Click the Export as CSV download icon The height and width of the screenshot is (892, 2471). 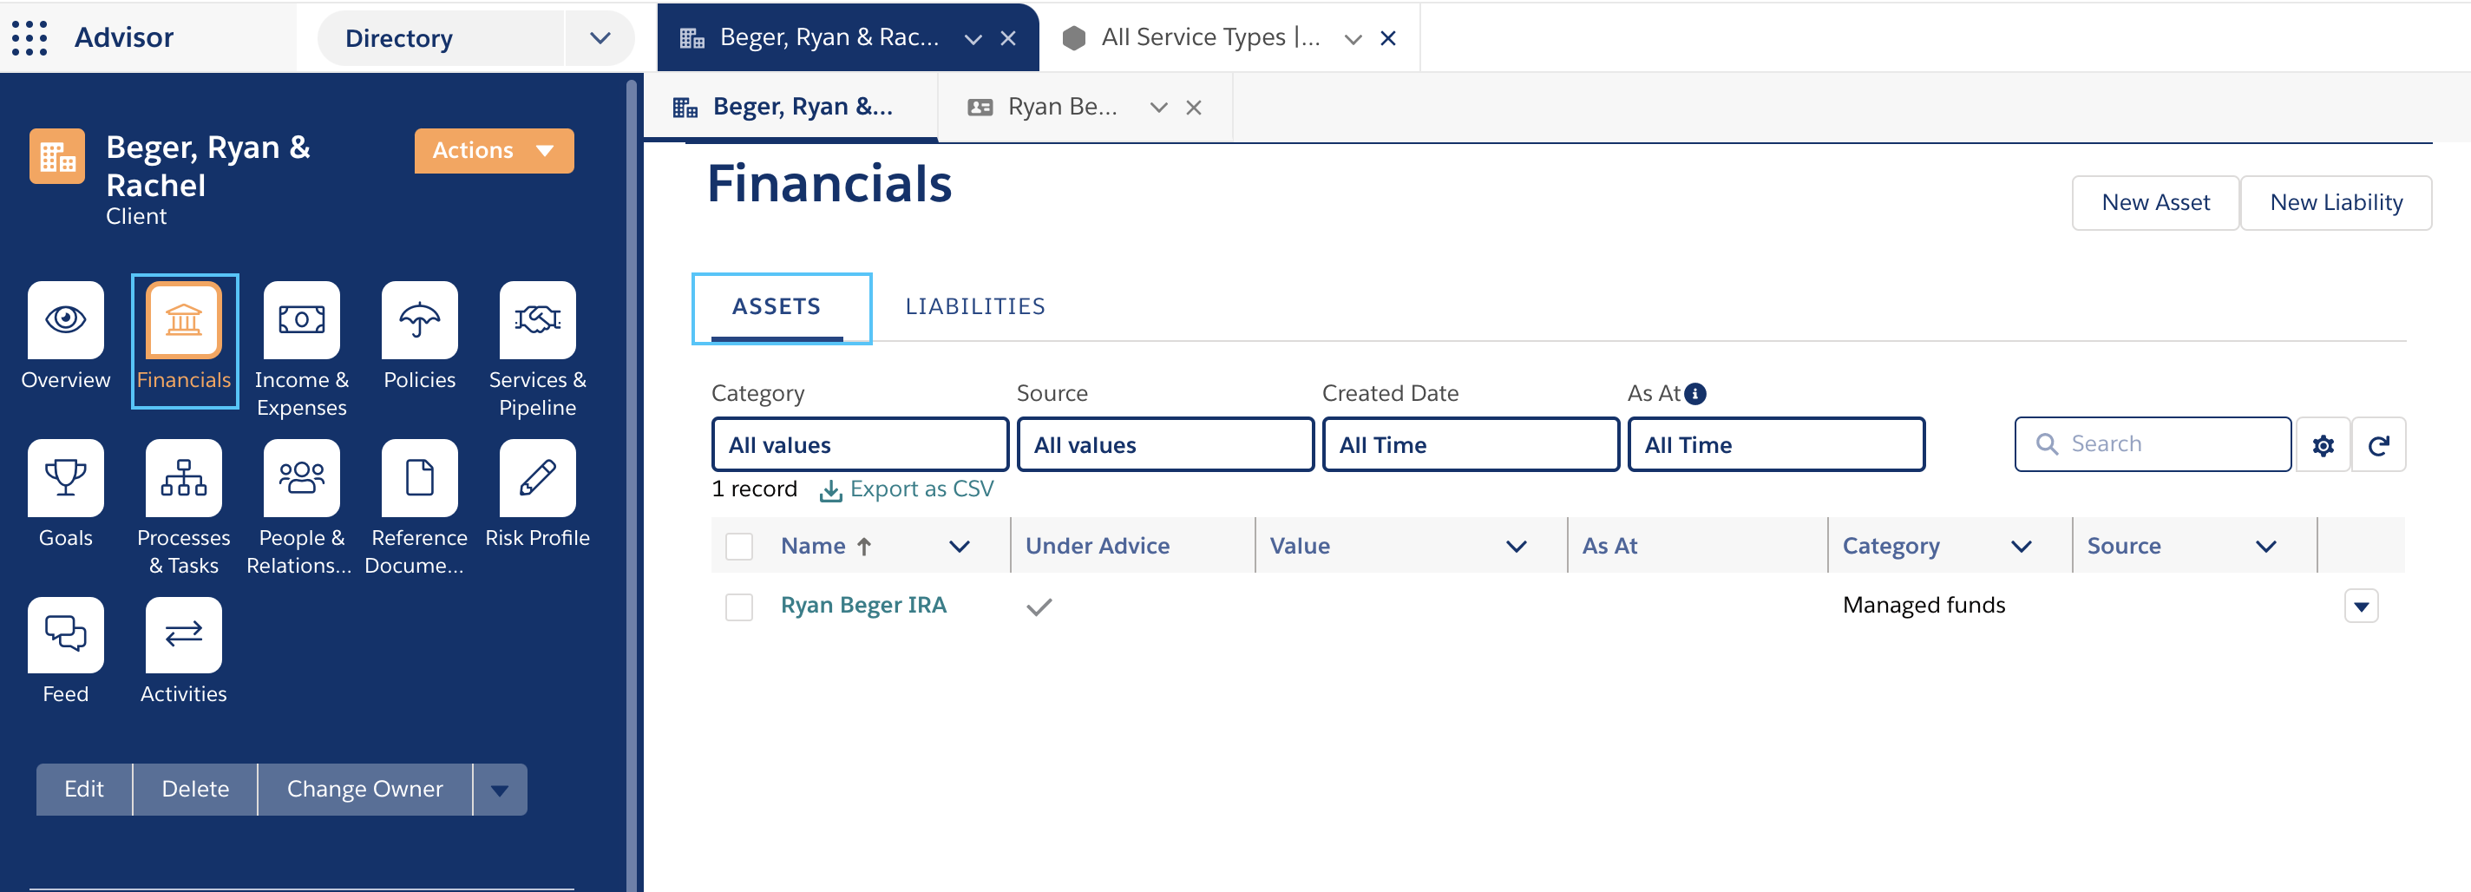click(830, 490)
